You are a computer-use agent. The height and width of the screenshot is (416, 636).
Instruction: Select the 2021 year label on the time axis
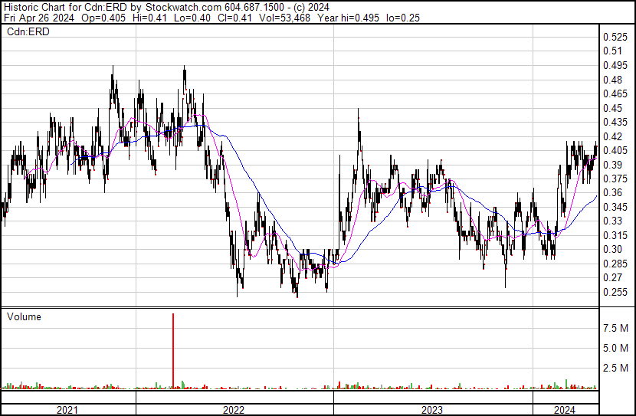67,410
